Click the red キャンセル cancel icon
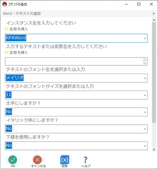 click(37, 160)
